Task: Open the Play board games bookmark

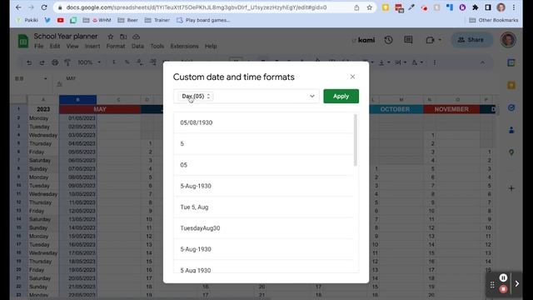Action: coord(203,20)
